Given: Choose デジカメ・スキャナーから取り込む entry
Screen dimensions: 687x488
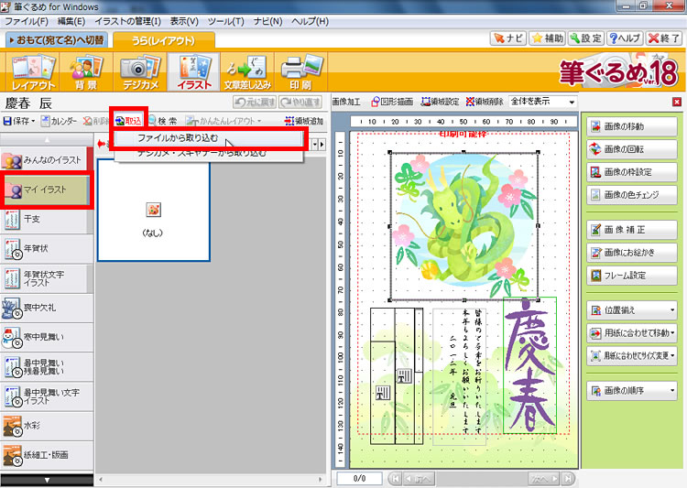Looking at the screenshot, I should pyautogui.click(x=208, y=153).
